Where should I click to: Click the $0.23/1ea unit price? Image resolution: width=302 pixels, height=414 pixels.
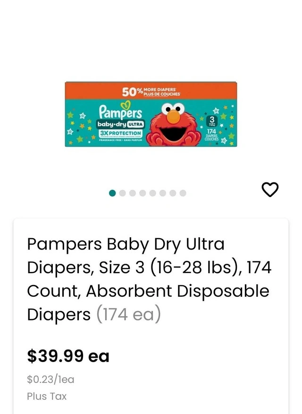[50, 379]
